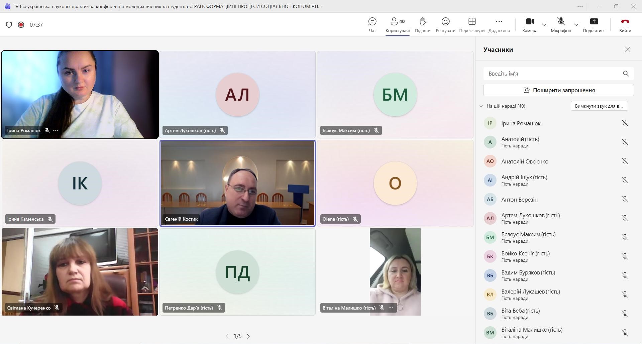Unmute the microphone
The image size is (642, 344).
(561, 25)
